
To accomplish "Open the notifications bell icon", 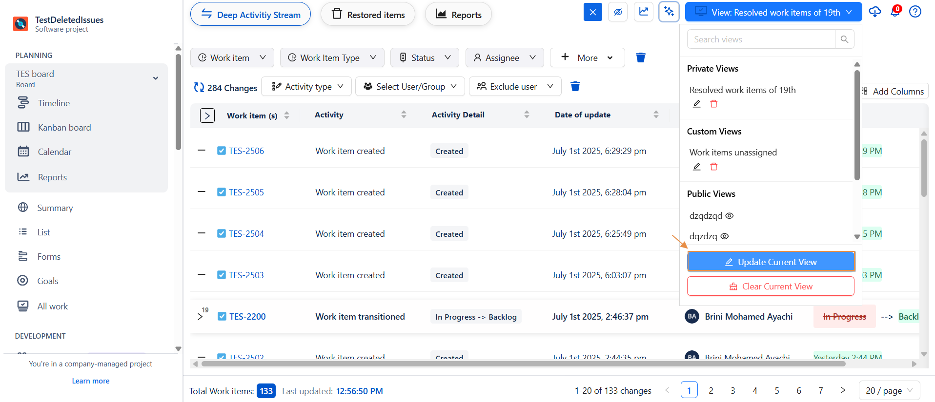I will (895, 12).
